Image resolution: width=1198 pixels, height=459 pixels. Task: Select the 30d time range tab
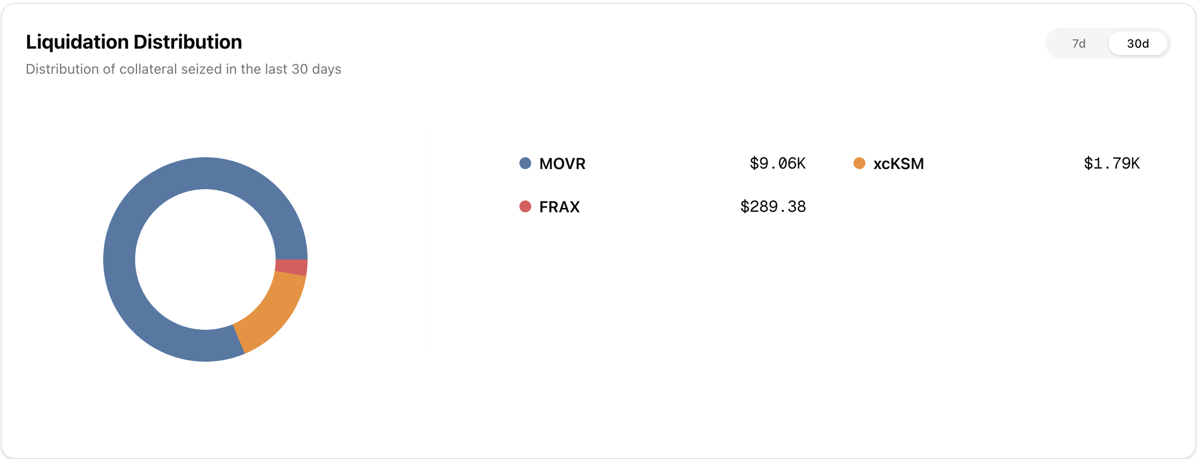(x=1138, y=44)
